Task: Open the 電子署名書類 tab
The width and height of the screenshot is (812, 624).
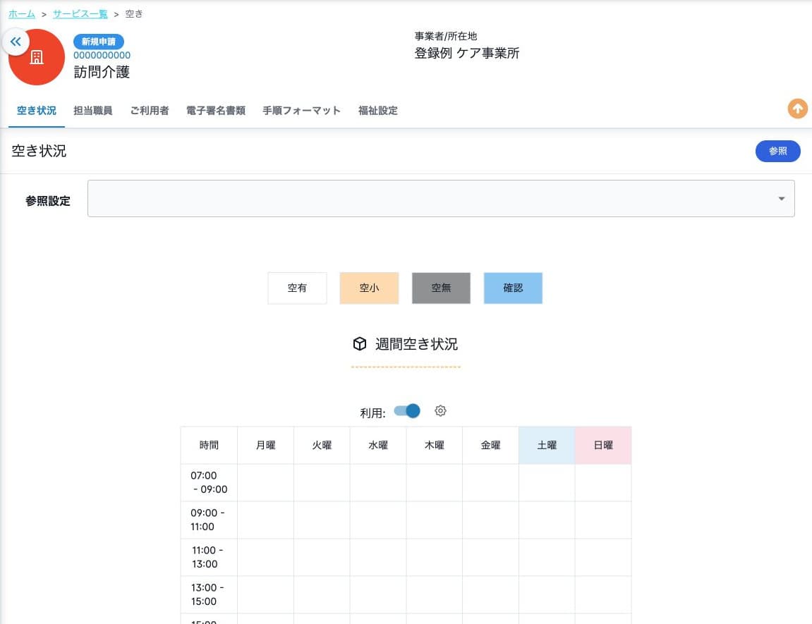Action: pyautogui.click(x=215, y=111)
